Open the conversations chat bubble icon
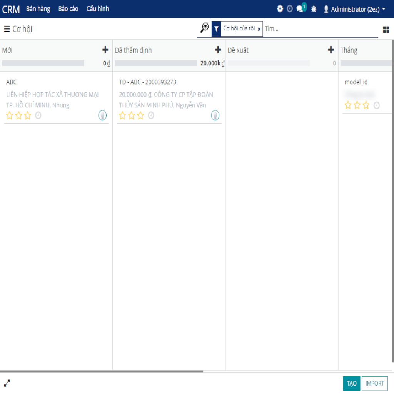The width and height of the screenshot is (394, 394). tap(300, 9)
